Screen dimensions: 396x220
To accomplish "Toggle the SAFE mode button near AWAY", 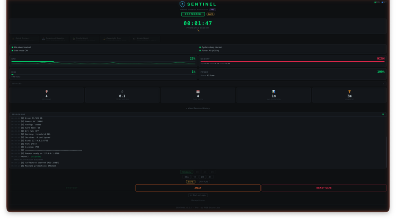I will click(190, 182).
